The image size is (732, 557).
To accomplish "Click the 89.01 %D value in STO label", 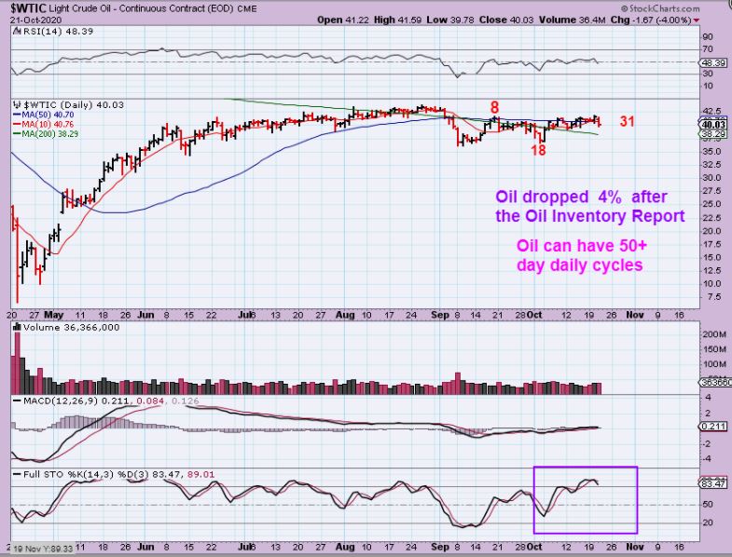I will click(200, 475).
